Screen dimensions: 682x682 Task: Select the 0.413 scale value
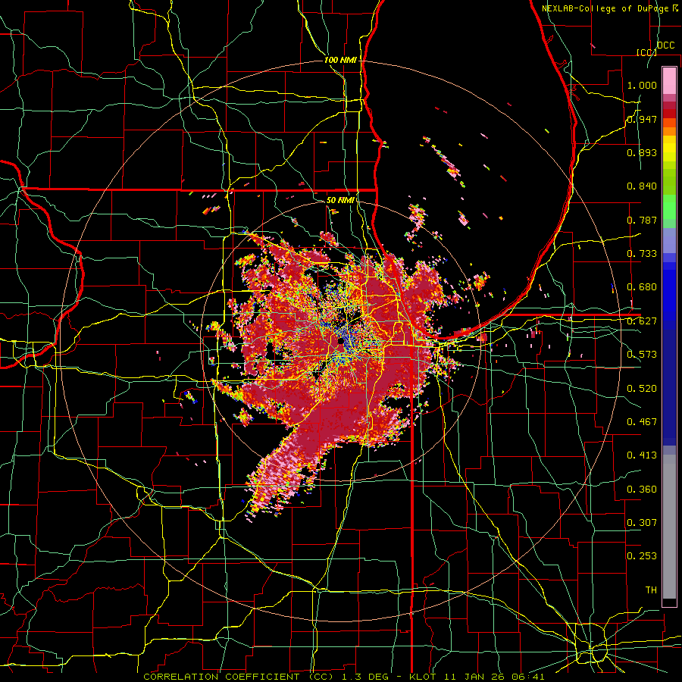point(642,455)
